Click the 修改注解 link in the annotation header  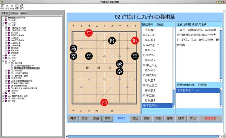200,25
